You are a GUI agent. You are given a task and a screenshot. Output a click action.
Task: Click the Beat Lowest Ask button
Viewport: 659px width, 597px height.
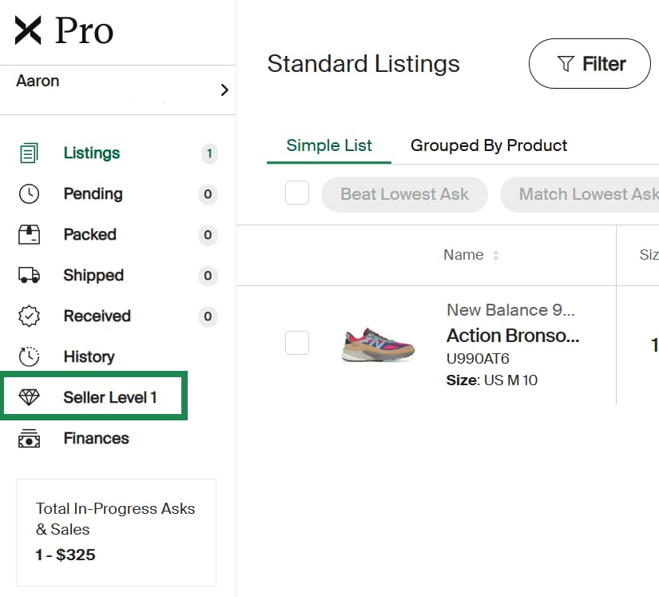(x=404, y=194)
